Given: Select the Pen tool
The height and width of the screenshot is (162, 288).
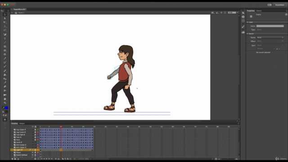Looking at the screenshot, I should 5,35.
